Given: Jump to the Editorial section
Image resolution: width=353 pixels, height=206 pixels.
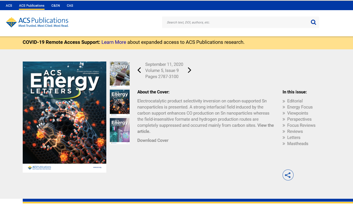Looking at the screenshot, I should click(x=295, y=101).
